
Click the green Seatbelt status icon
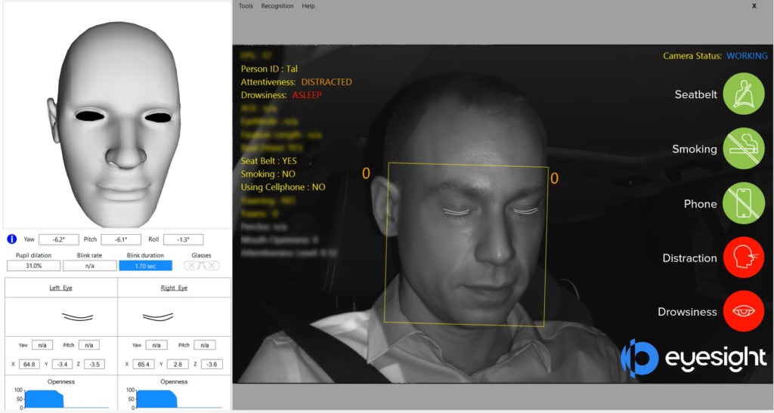click(745, 94)
